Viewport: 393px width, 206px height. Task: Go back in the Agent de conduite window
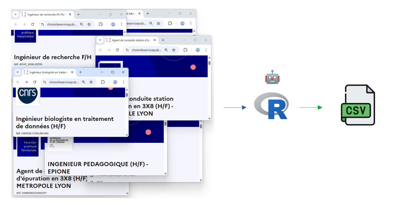(x=101, y=50)
